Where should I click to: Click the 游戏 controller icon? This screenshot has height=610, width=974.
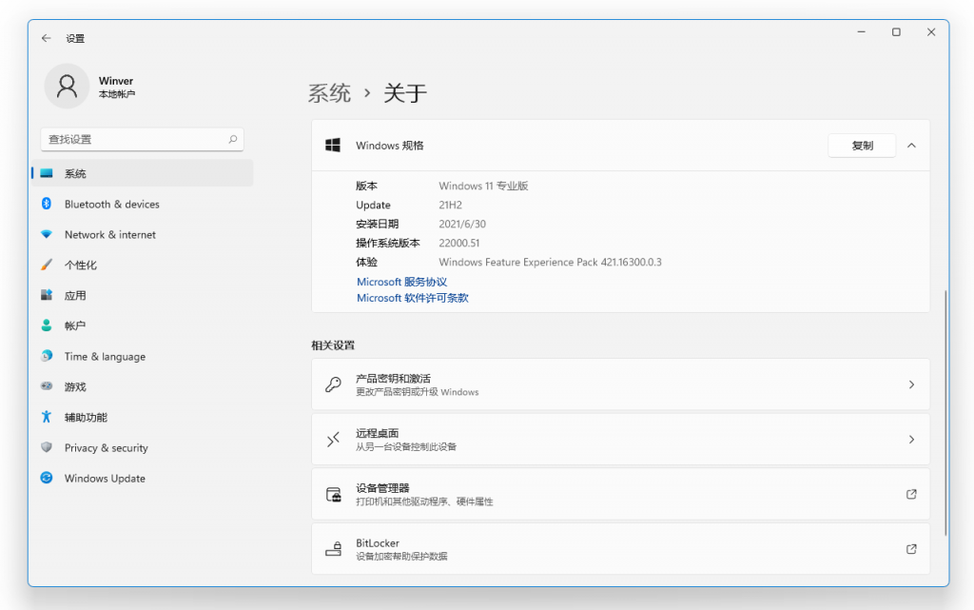[47, 386]
